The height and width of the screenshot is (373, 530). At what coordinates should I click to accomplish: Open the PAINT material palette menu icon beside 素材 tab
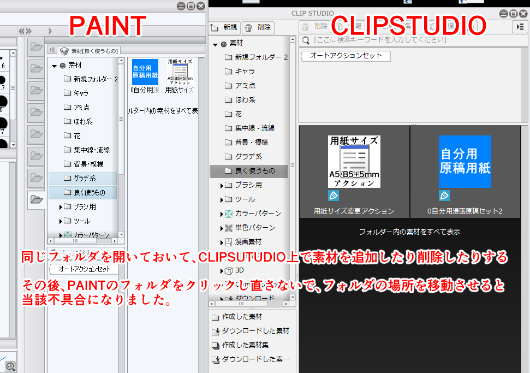(x=52, y=50)
